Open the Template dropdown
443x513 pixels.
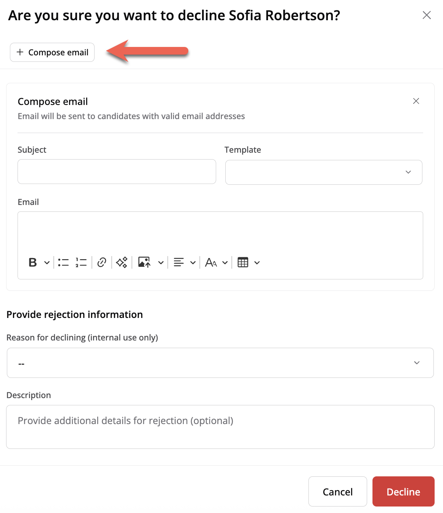[324, 173]
